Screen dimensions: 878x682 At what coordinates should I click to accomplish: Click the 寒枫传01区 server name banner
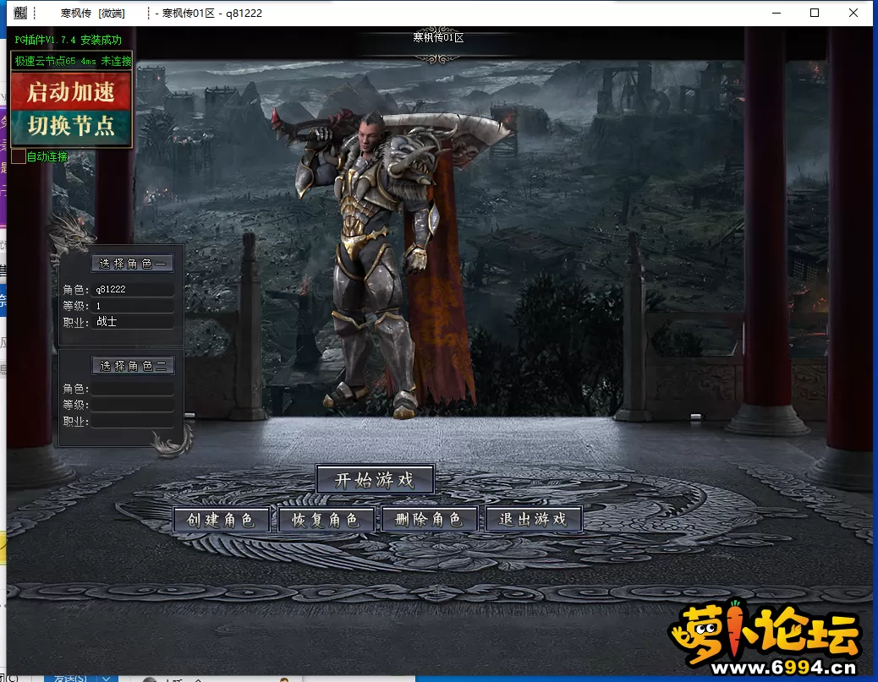[438, 37]
